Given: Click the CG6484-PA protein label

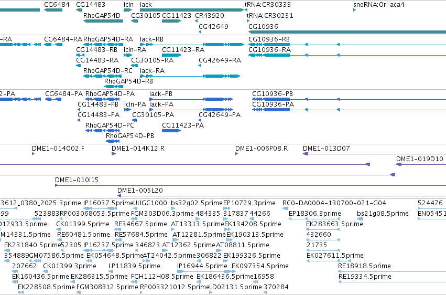Looking at the screenshot, I should point(64,94).
